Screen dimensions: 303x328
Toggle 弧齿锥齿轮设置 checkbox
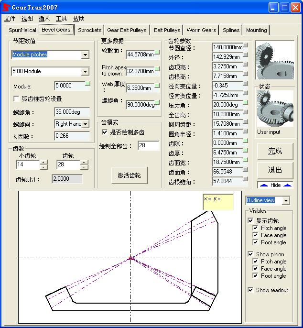[x=16, y=98]
